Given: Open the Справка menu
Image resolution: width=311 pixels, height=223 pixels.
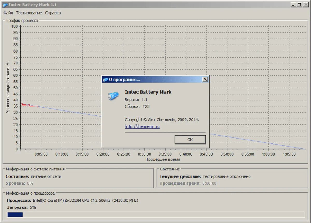Looking at the screenshot, I should click(53, 13).
